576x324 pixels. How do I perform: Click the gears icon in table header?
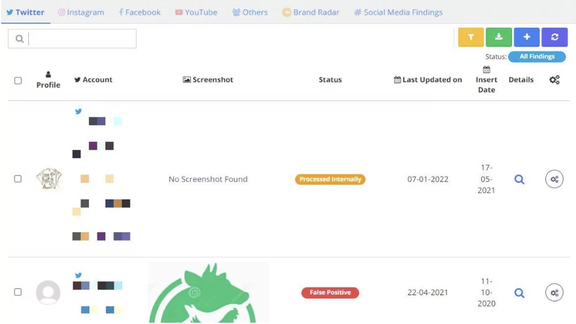(x=554, y=80)
